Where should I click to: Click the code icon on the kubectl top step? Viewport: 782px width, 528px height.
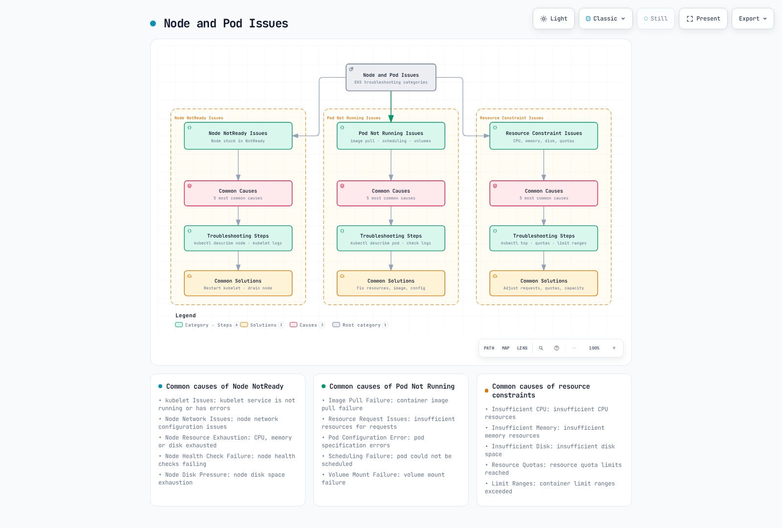tap(495, 231)
